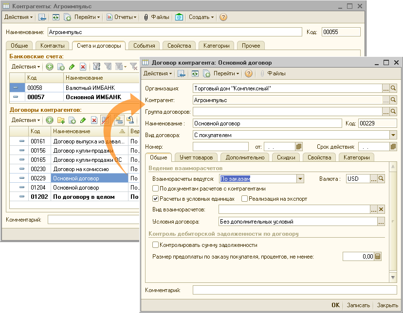Copy contract entry in Договоры контрагентов toolbar

coord(72,120)
